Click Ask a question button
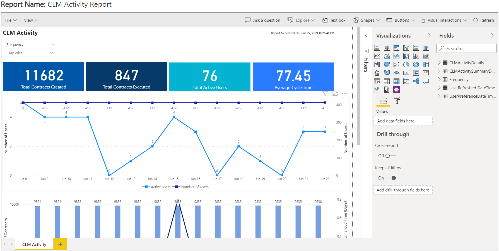The image size is (499, 251). click(x=262, y=20)
